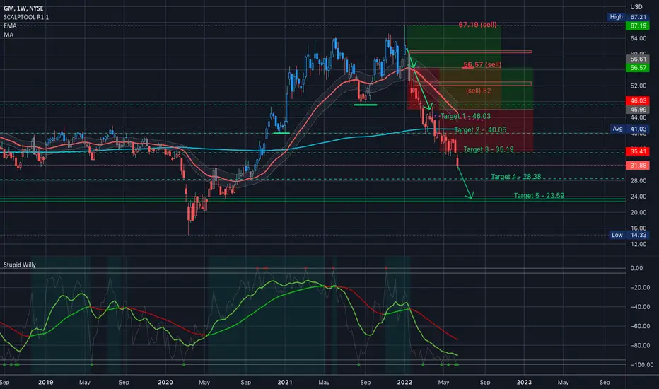Click 2022 on the time axis
This screenshot has width=659, height=389.
[x=404, y=382]
